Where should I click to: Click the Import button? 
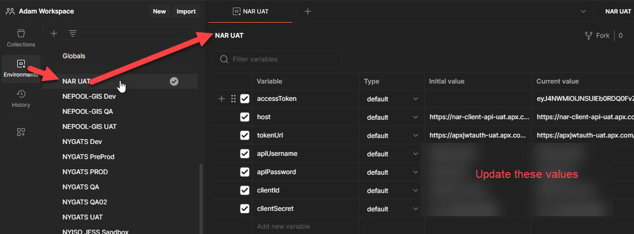coord(186,11)
